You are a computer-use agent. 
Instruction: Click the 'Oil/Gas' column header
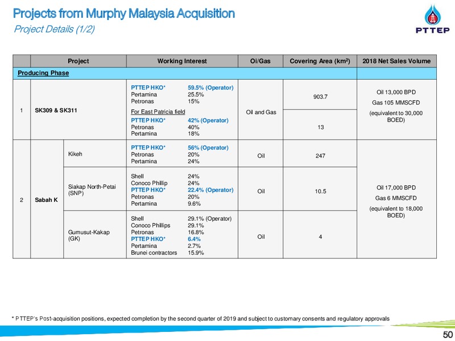pyautogui.click(x=260, y=61)
